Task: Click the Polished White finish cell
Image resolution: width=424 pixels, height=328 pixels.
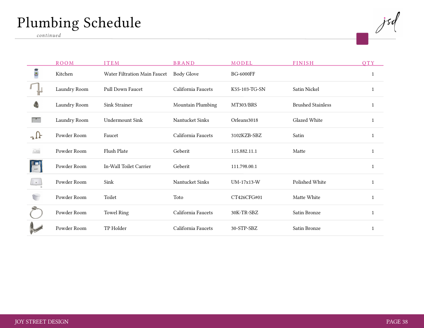Action: [x=309, y=182]
